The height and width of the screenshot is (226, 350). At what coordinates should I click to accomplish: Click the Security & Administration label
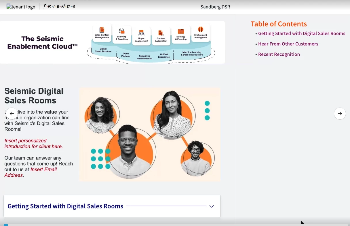pos(144,57)
